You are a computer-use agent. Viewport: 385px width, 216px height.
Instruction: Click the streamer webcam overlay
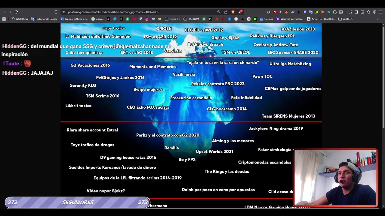336,178
